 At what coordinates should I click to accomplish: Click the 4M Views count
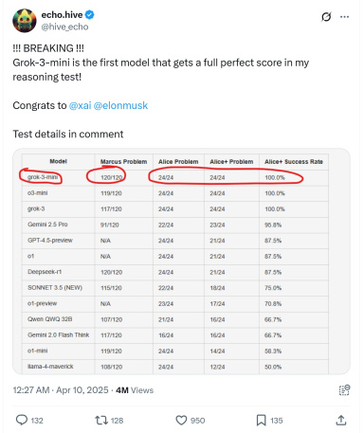(135, 390)
